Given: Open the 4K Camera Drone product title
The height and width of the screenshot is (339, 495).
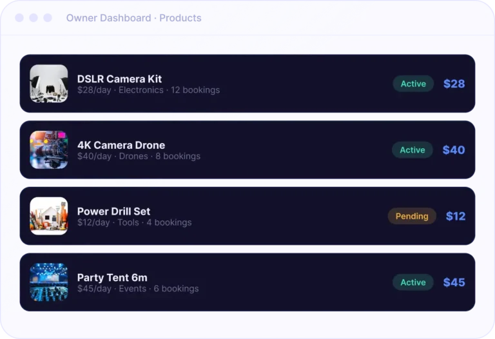Looking at the screenshot, I should click(121, 145).
